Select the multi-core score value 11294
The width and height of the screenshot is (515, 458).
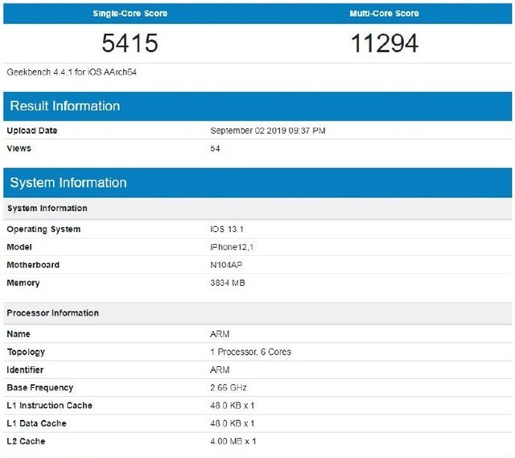tap(385, 43)
